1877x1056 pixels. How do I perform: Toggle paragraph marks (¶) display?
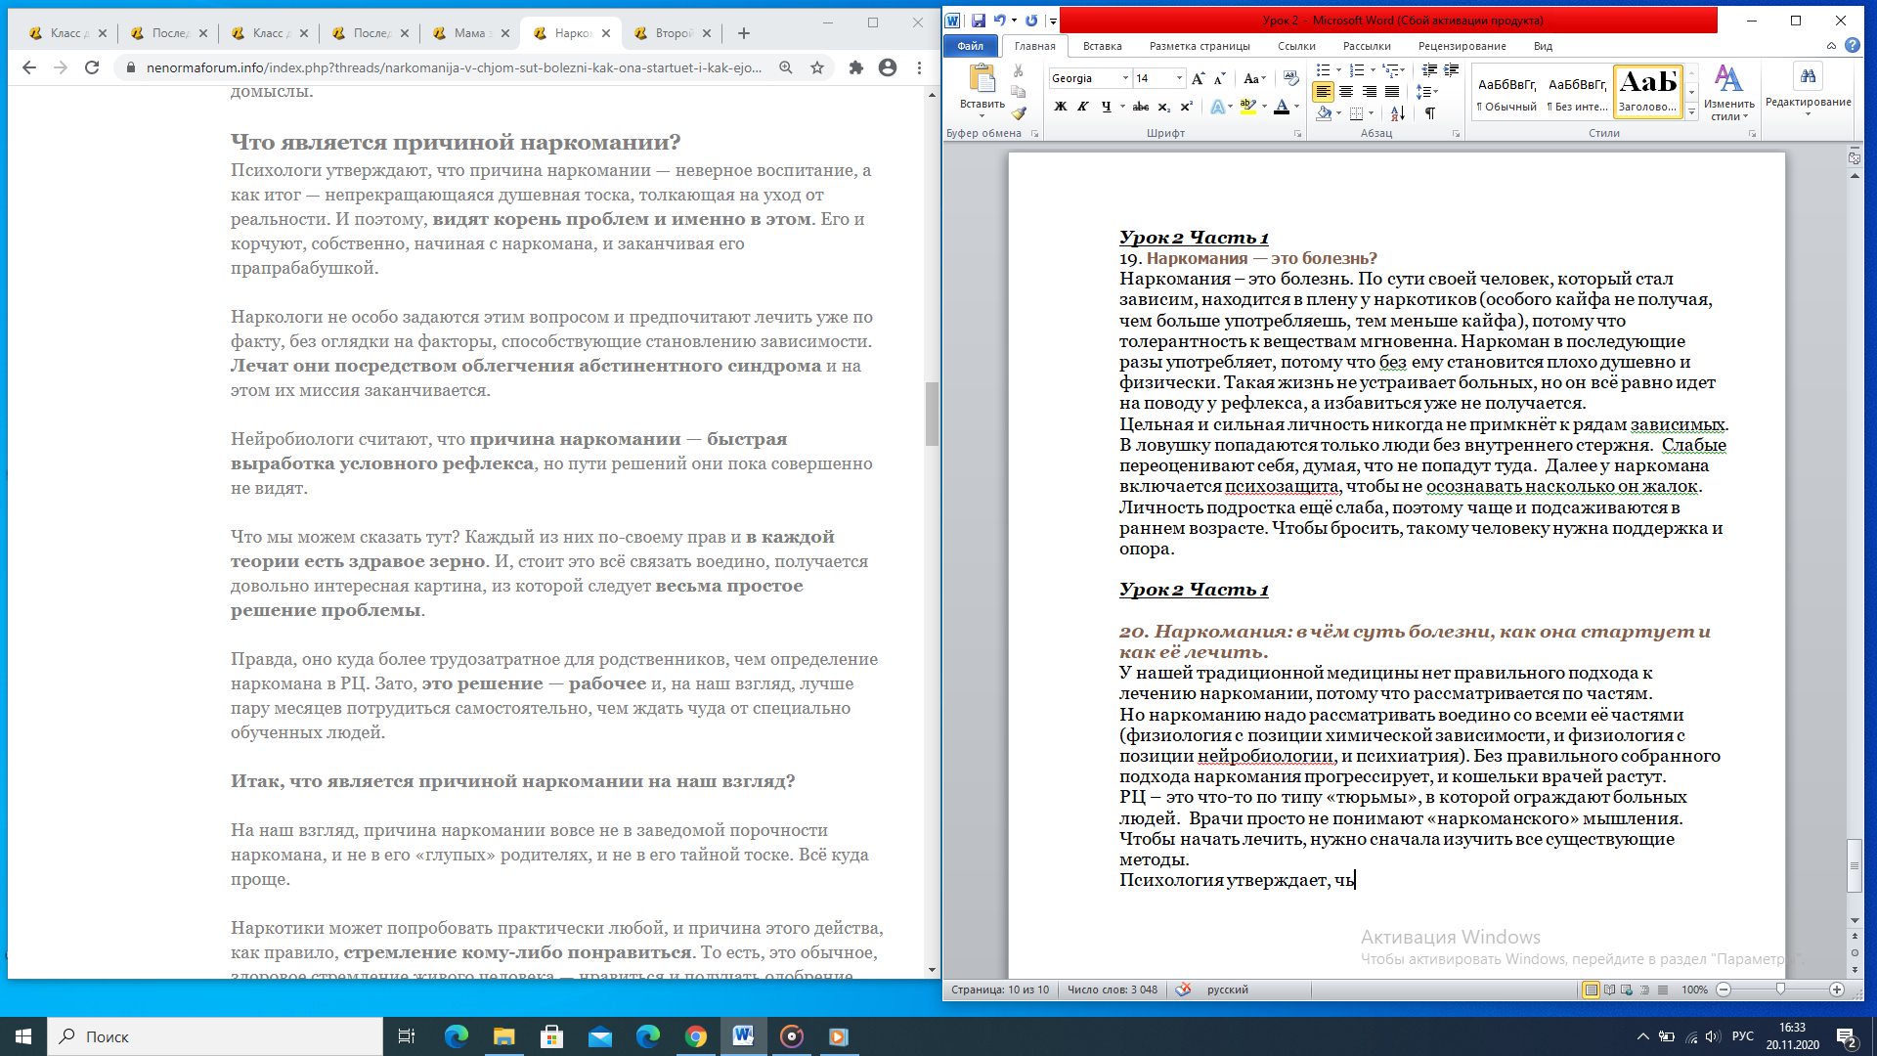[1429, 113]
